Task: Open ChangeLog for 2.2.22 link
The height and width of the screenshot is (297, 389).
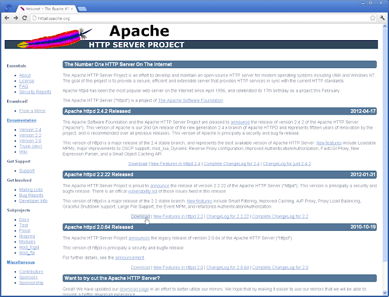Action: (227, 216)
